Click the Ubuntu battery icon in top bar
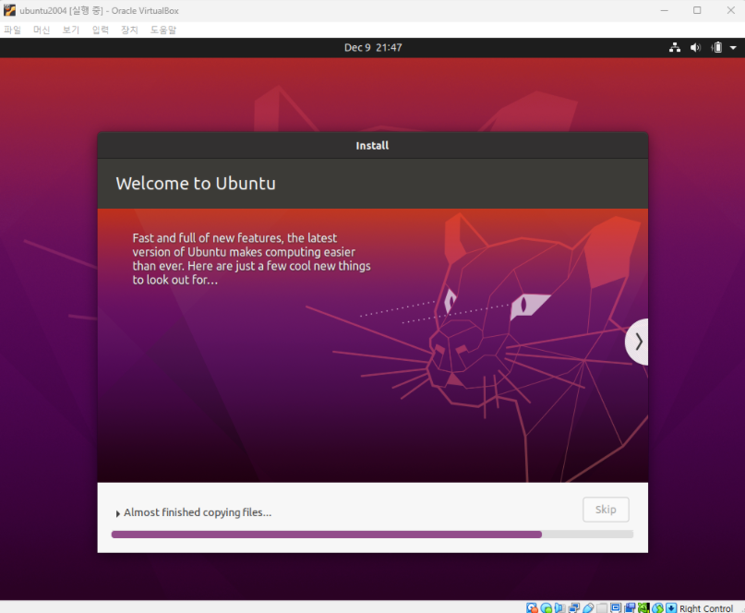The image size is (745, 613). coord(716,47)
